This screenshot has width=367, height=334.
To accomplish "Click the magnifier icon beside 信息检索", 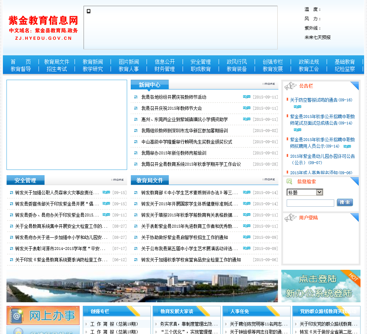I will point(290,182).
